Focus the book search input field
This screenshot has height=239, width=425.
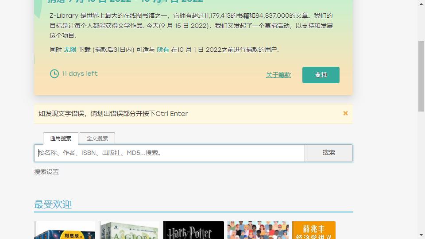(170, 153)
